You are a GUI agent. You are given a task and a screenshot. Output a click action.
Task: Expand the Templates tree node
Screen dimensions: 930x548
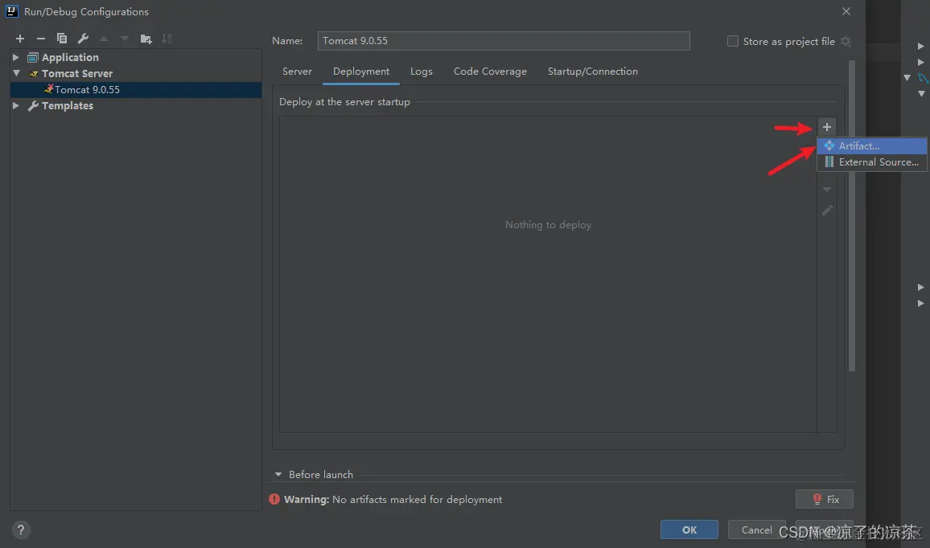(x=16, y=105)
